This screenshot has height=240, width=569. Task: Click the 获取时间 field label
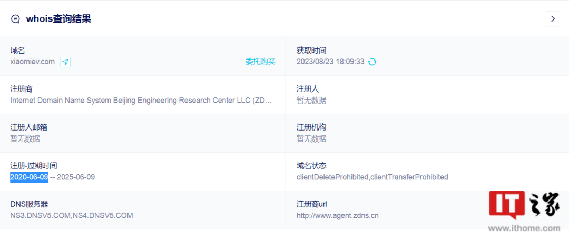(311, 51)
